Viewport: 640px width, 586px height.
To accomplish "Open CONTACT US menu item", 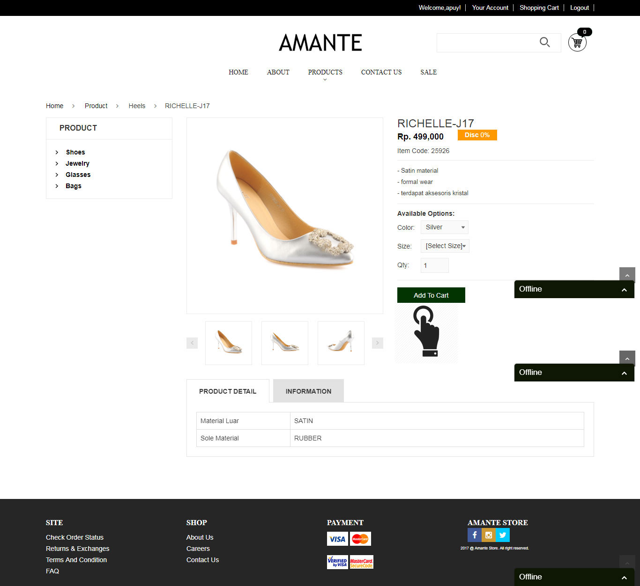I will pyautogui.click(x=381, y=72).
